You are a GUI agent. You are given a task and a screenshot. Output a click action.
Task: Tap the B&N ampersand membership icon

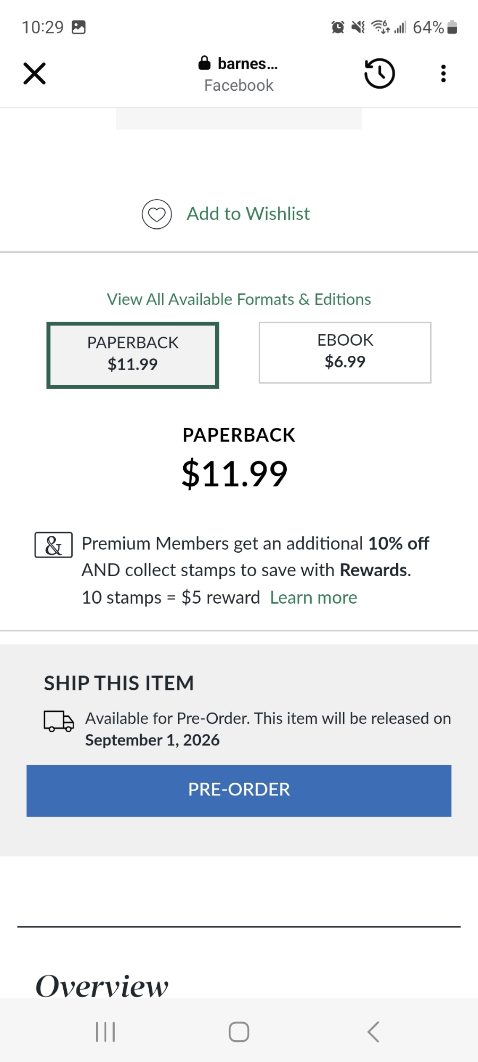pyautogui.click(x=54, y=545)
